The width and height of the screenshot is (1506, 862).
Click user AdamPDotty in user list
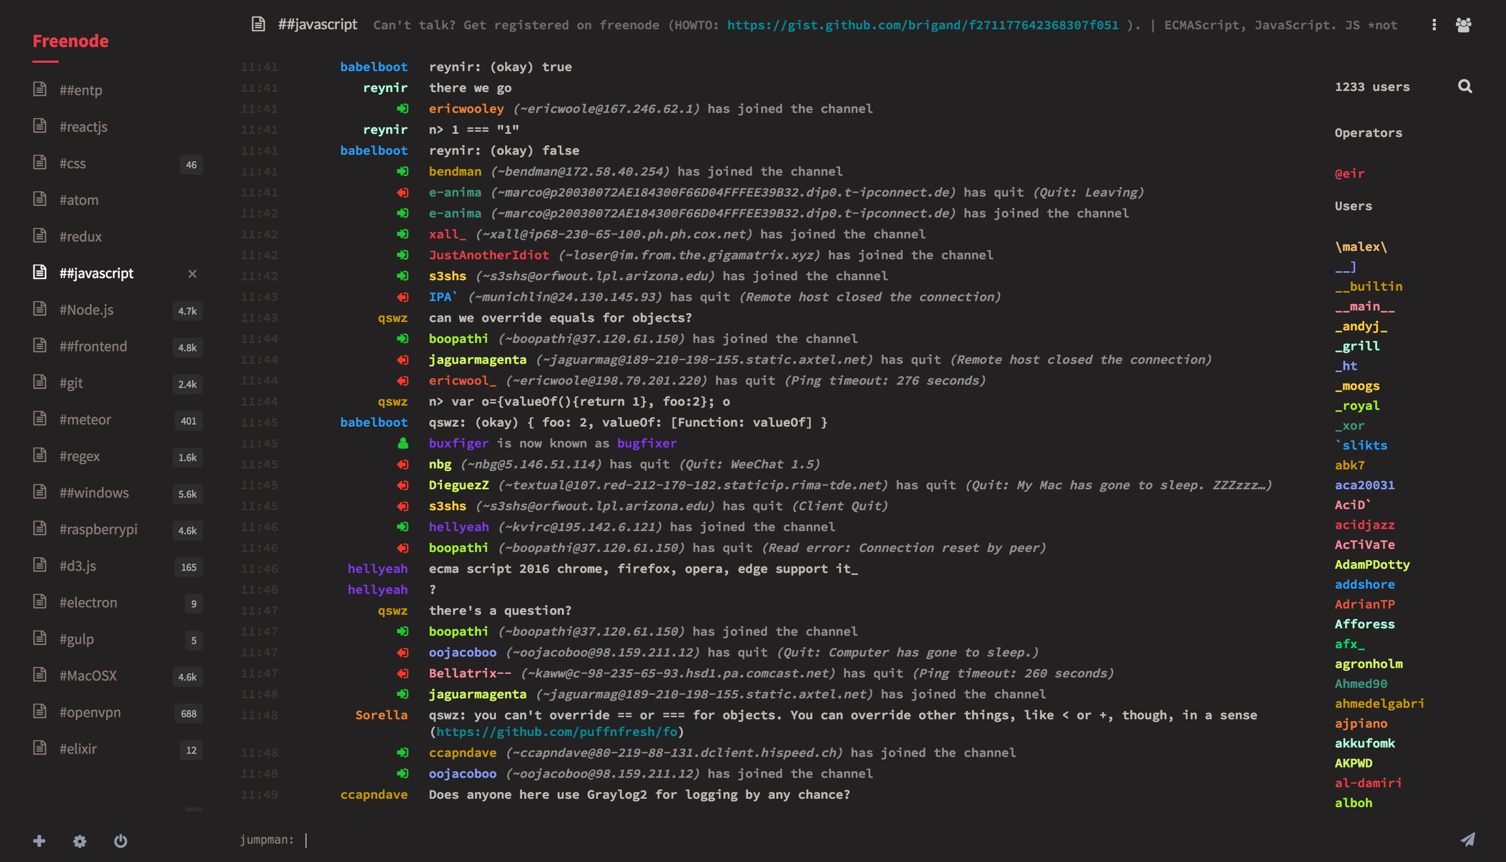coord(1372,565)
